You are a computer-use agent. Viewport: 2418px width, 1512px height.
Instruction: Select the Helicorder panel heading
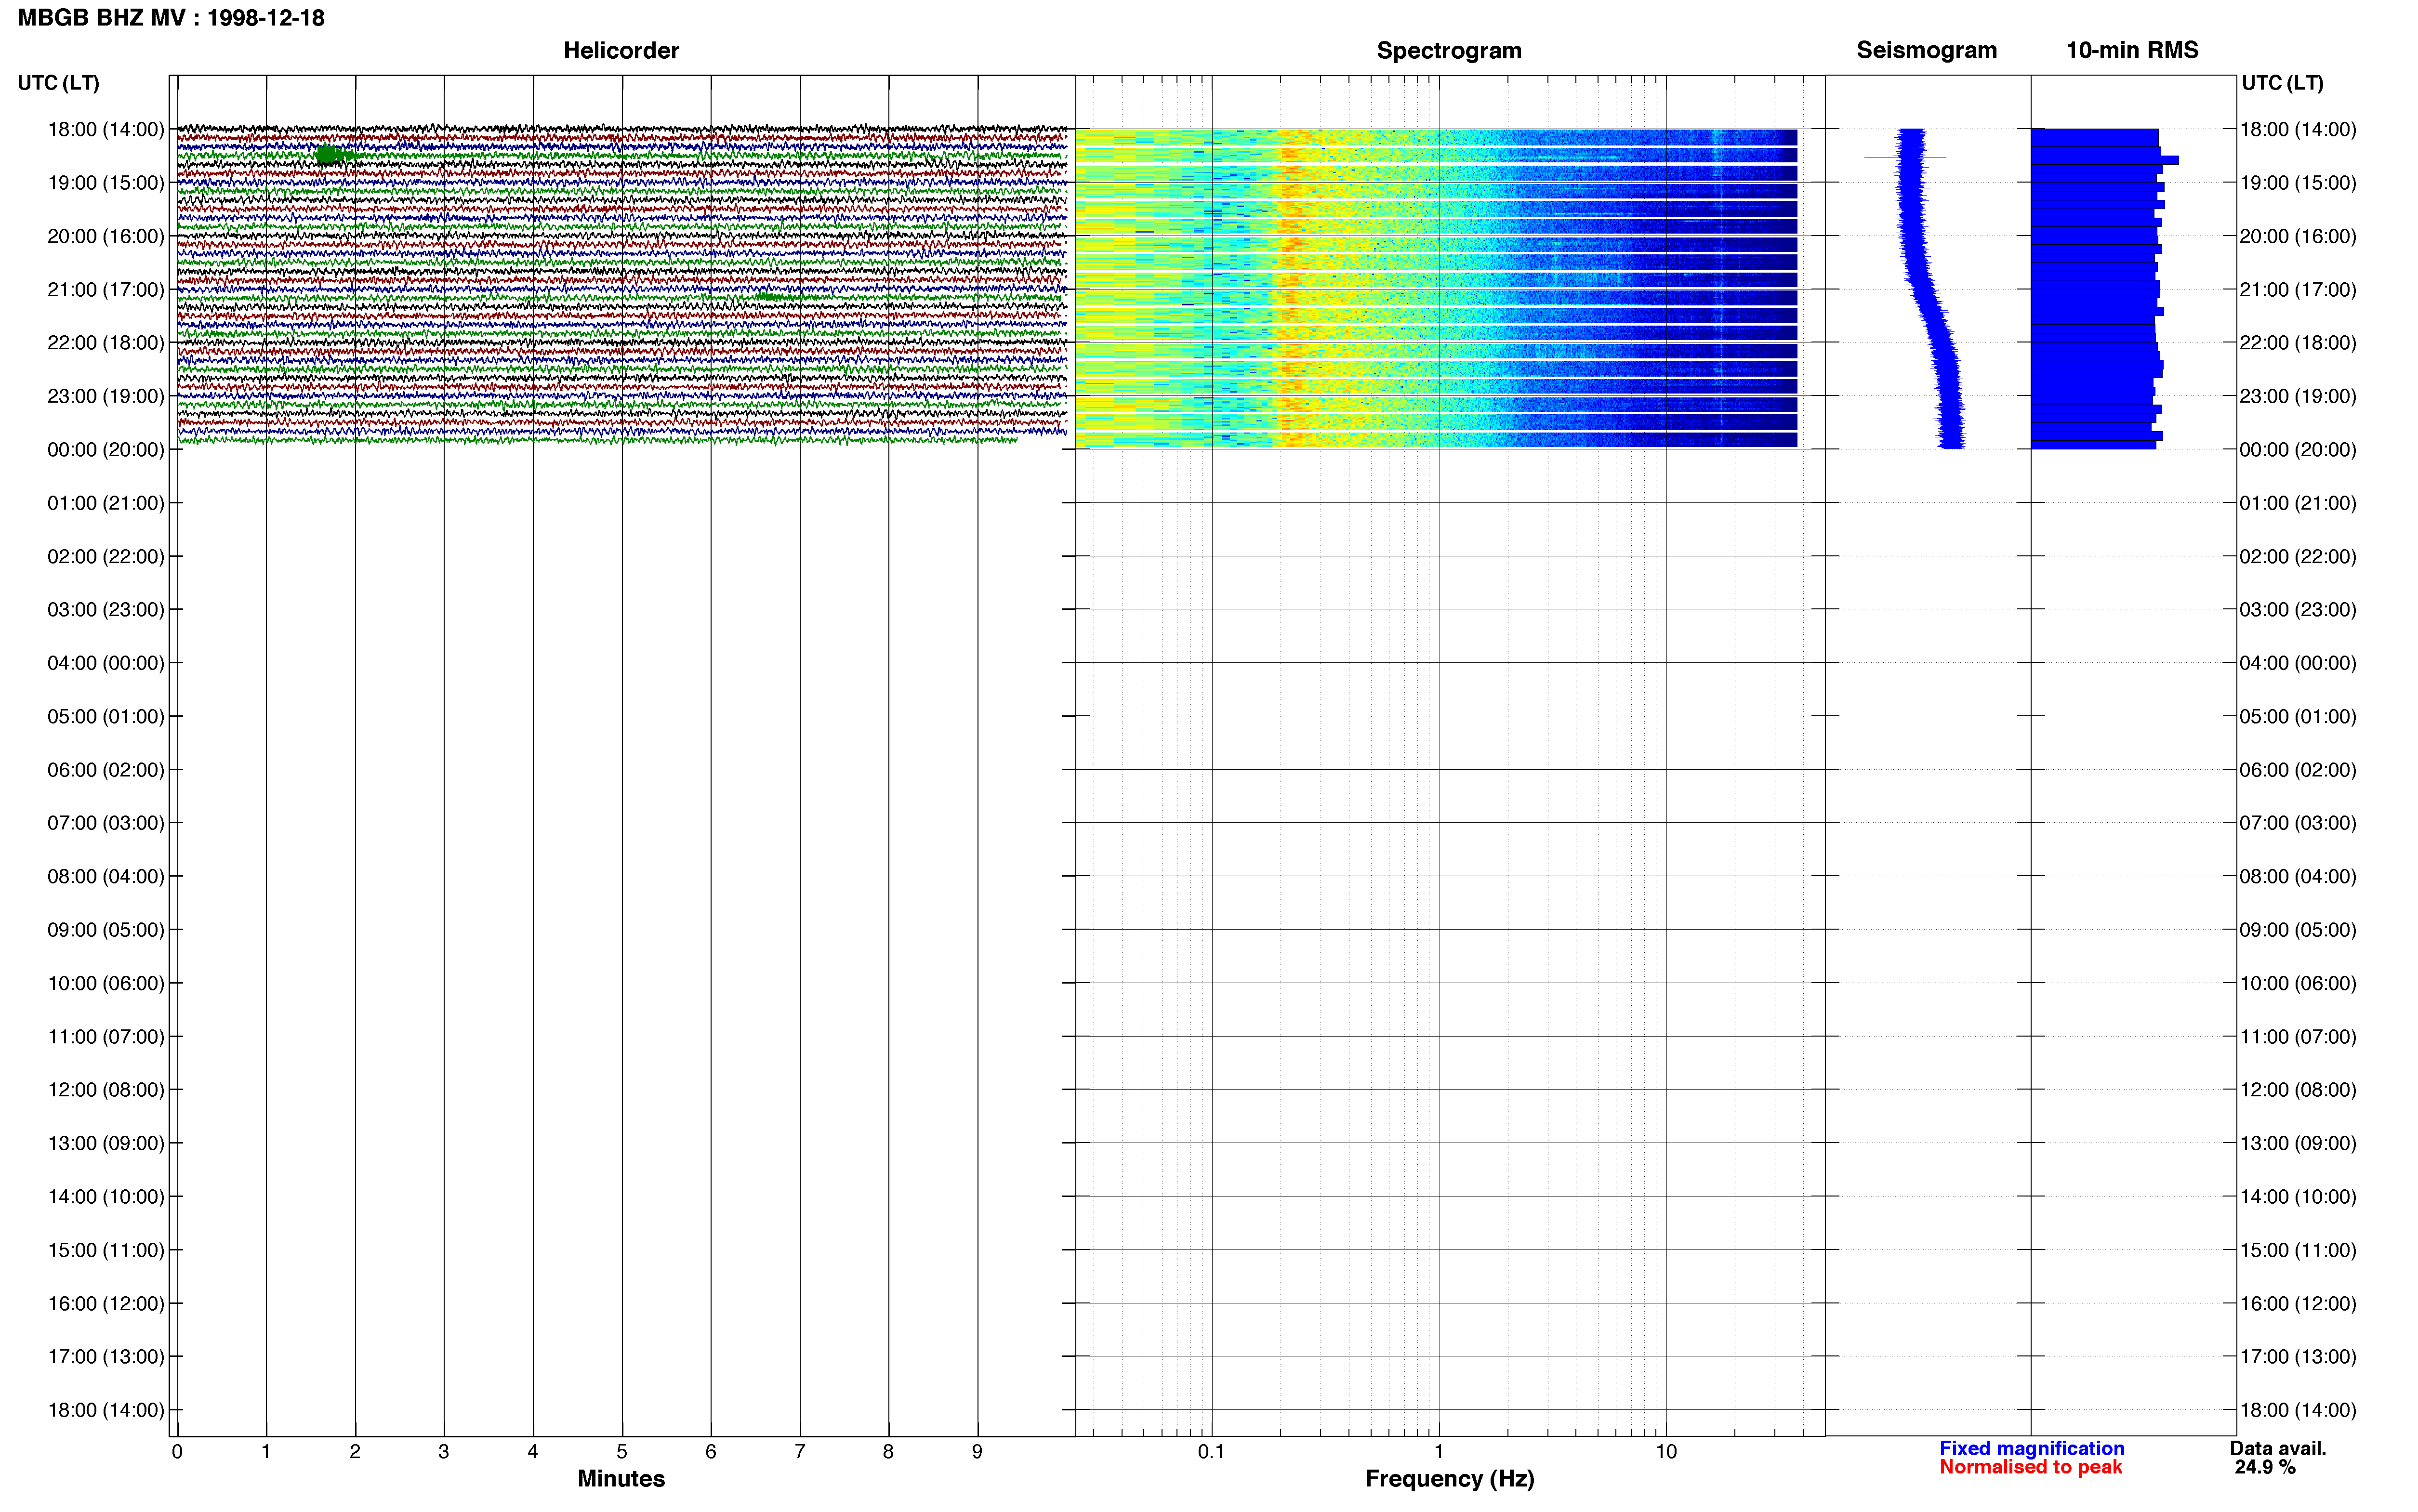point(621,50)
